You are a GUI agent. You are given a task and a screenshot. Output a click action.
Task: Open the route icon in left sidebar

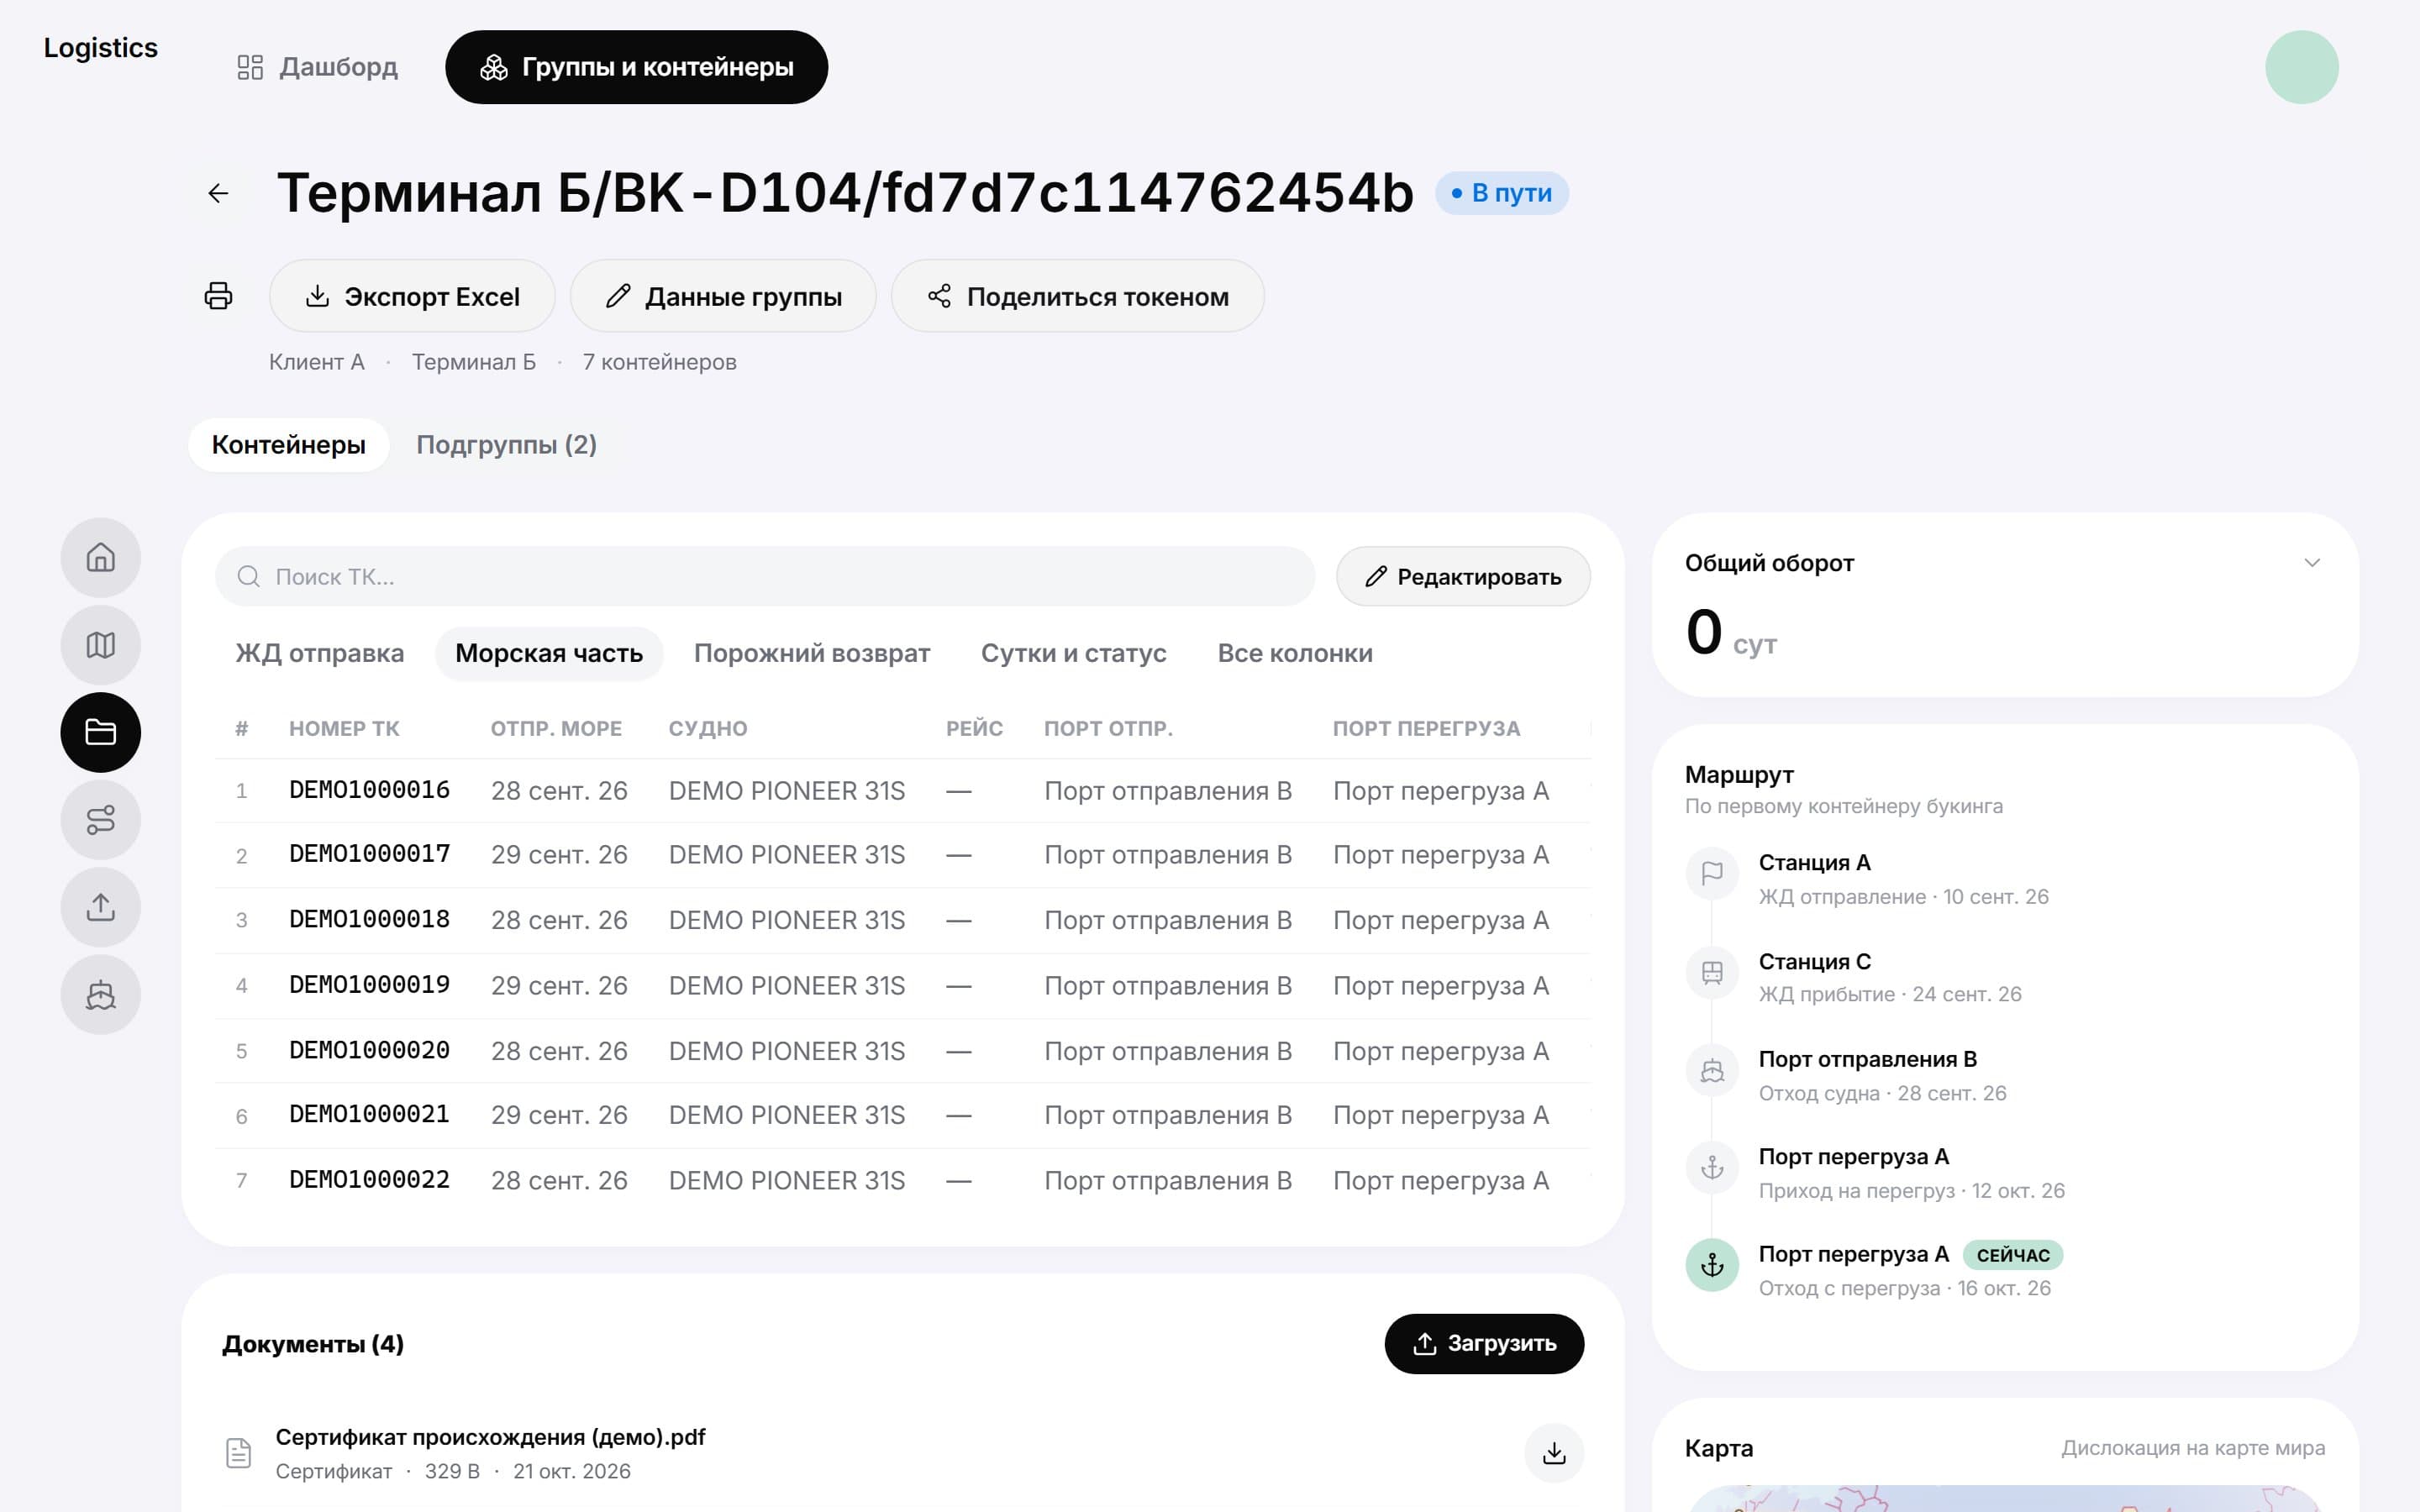pos(101,820)
